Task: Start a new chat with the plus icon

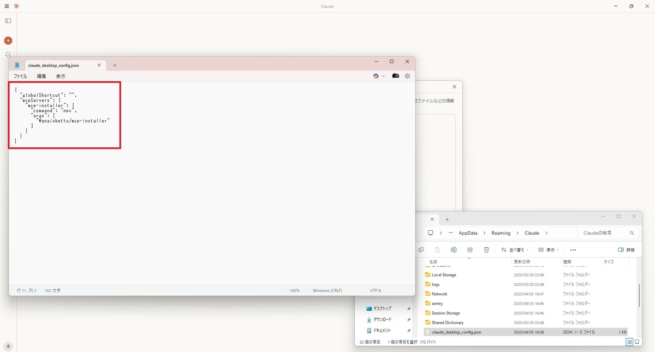Action: pos(8,40)
